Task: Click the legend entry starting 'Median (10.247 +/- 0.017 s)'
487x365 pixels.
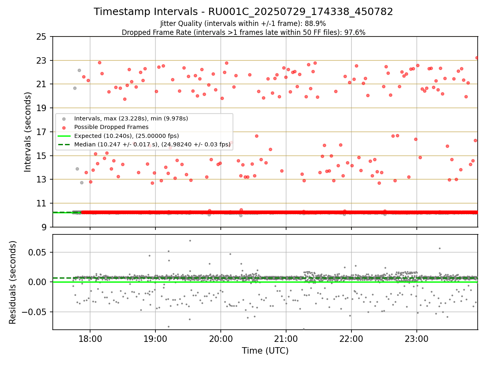Action: click(x=152, y=144)
